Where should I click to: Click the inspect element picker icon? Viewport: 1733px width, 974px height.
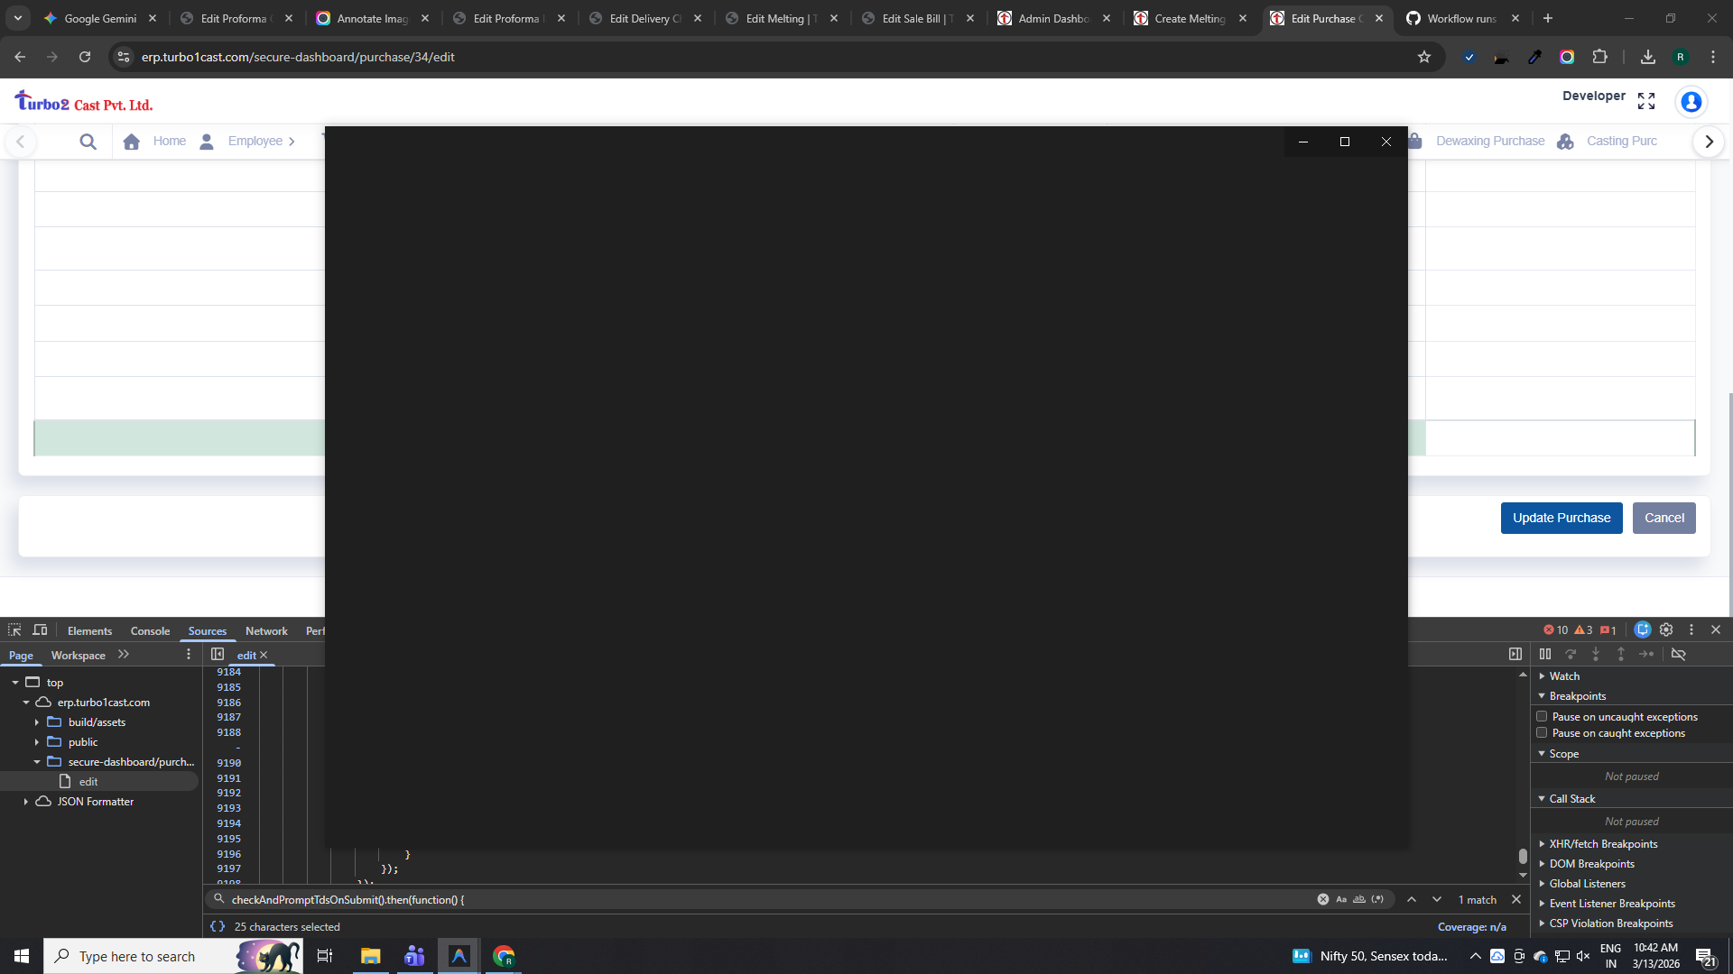[14, 630]
